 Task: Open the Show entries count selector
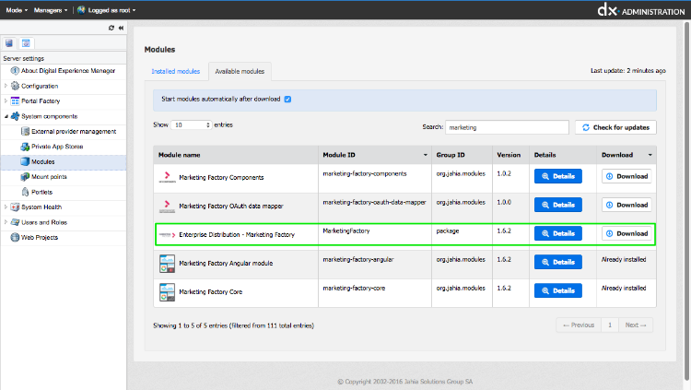pos(192,124)
